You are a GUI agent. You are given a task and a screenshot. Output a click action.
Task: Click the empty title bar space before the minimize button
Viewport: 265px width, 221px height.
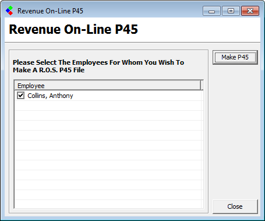[x=143, y=10]
